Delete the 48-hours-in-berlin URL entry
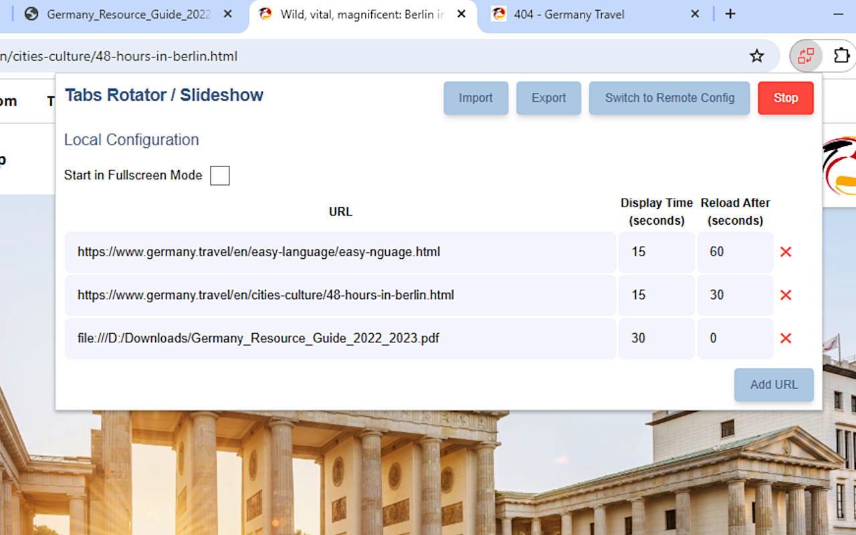The width and height of the screenshot is (856, 535). pos(785,295)
